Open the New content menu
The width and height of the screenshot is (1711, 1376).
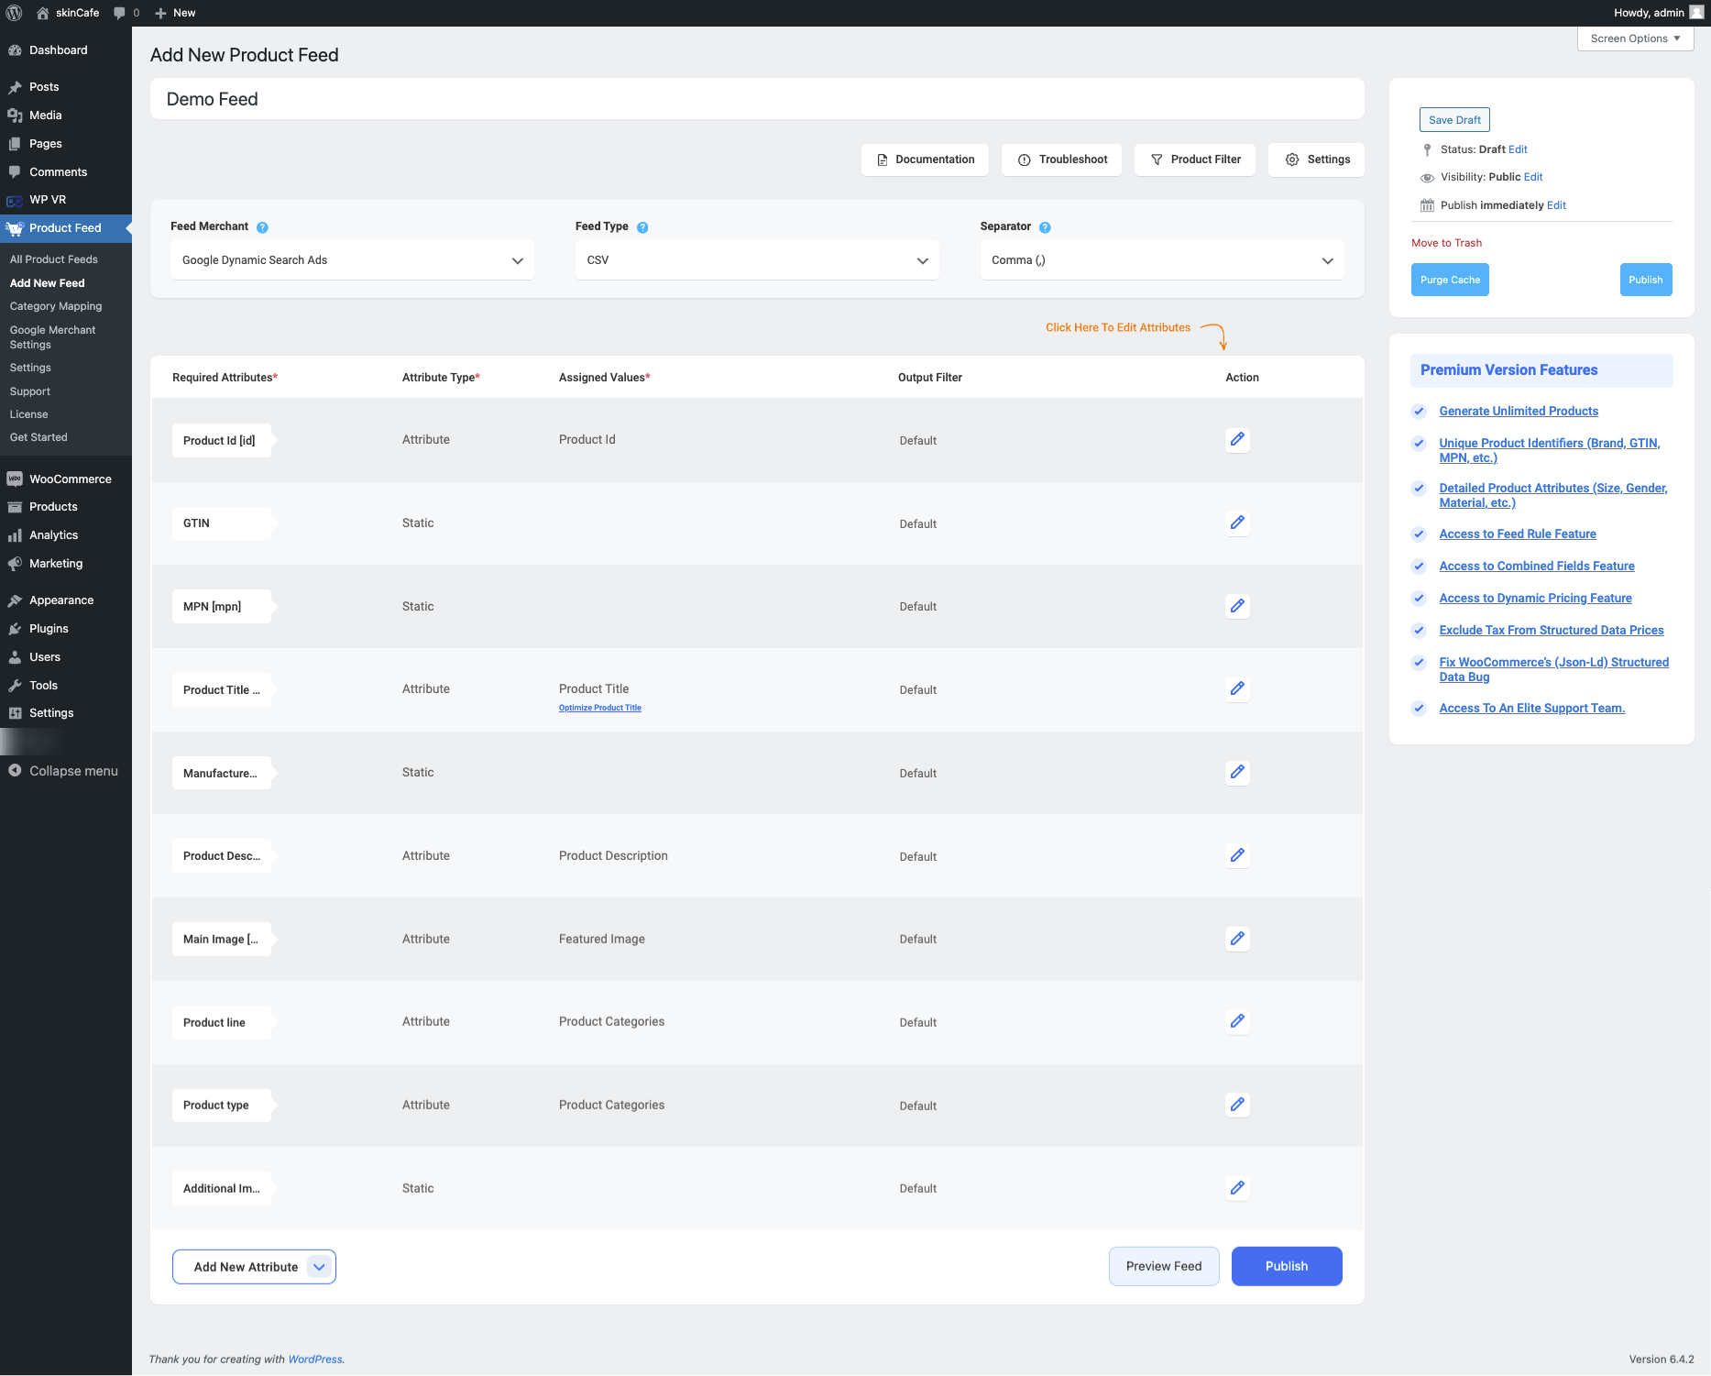[x=175, y=13]
